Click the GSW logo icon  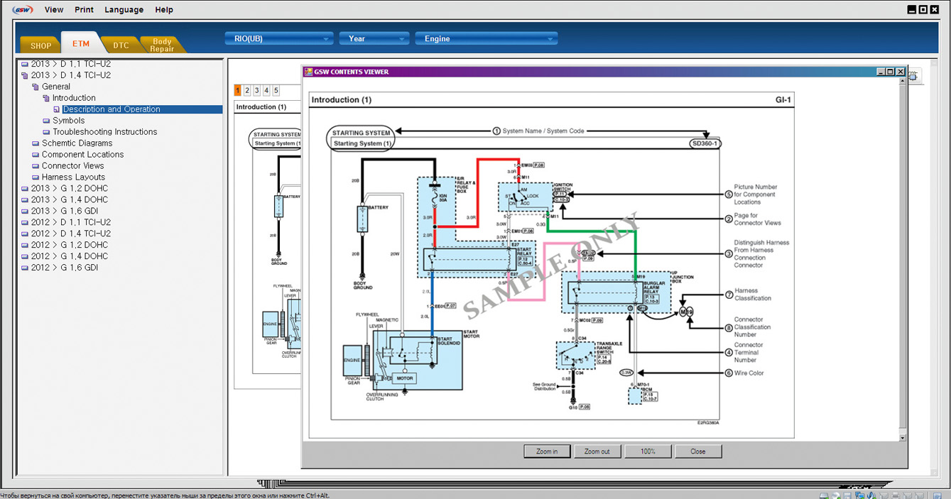pos(22,10)
